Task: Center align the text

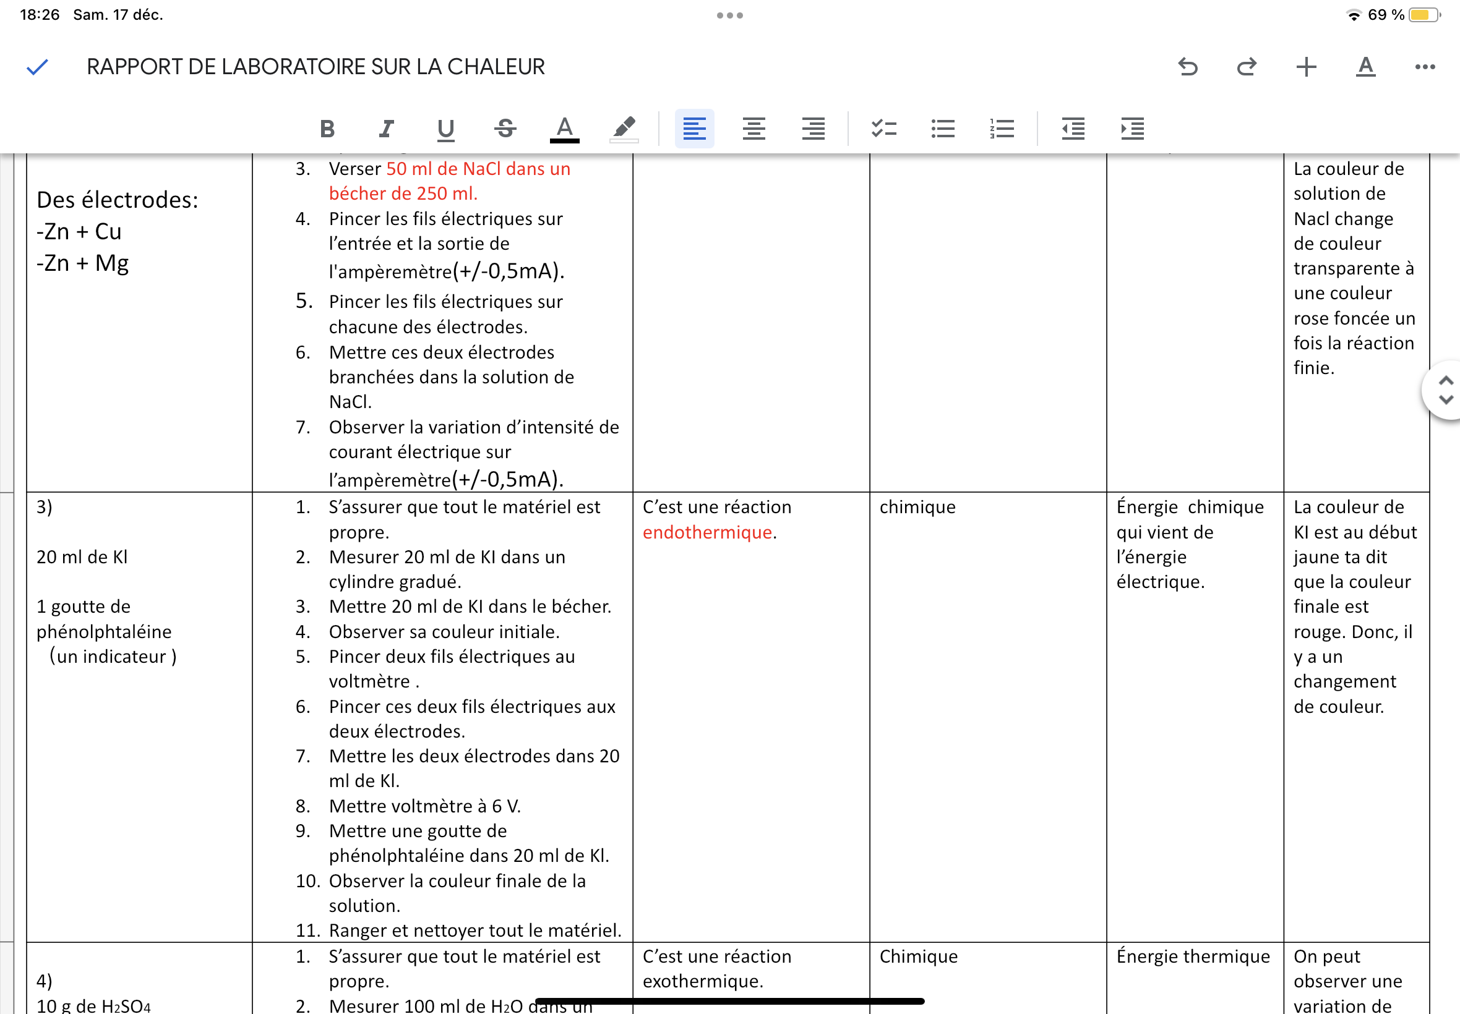Action: click(x=754, y=129)
